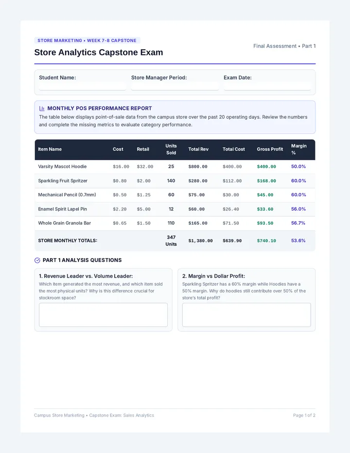The image size is (350, 453).
Task: Click the spritzer total cost $112.00
Action: point(232,181)
